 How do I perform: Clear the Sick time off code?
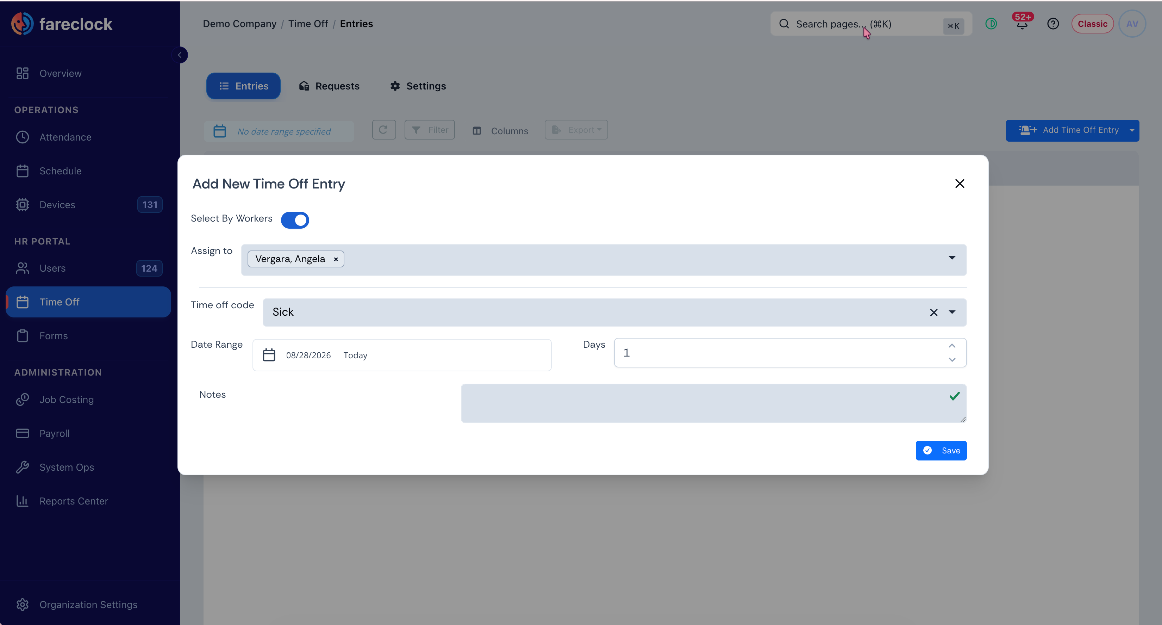tap(933, 312)
